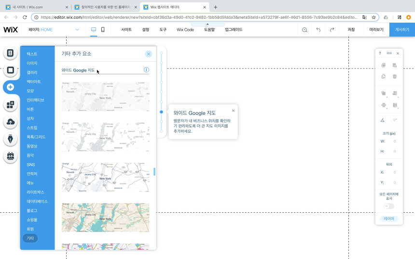Click the match size icon in toolbar
415x259 pixels.
click(x=395, y=105)
